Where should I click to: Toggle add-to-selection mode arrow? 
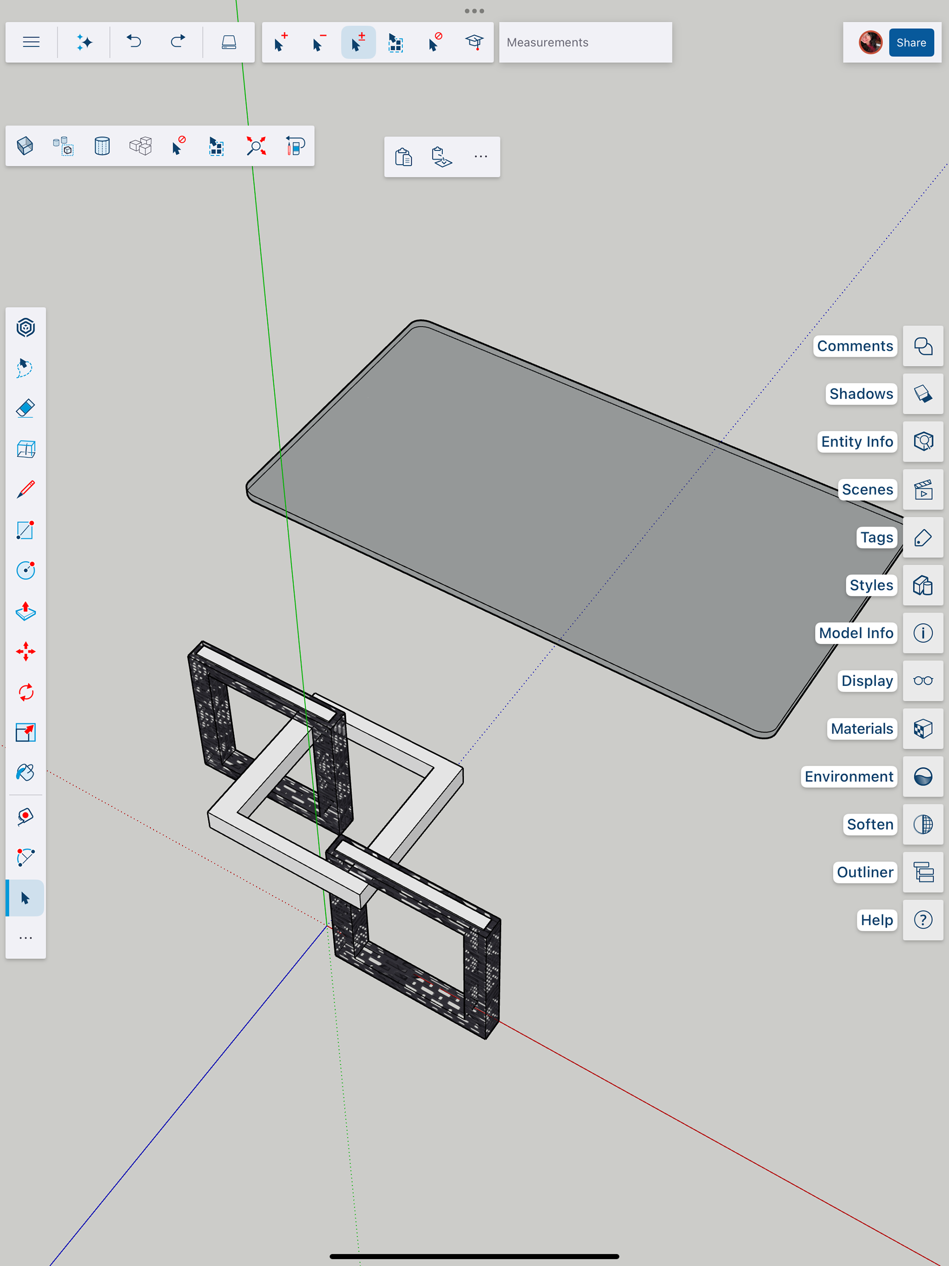click(280, 43)
